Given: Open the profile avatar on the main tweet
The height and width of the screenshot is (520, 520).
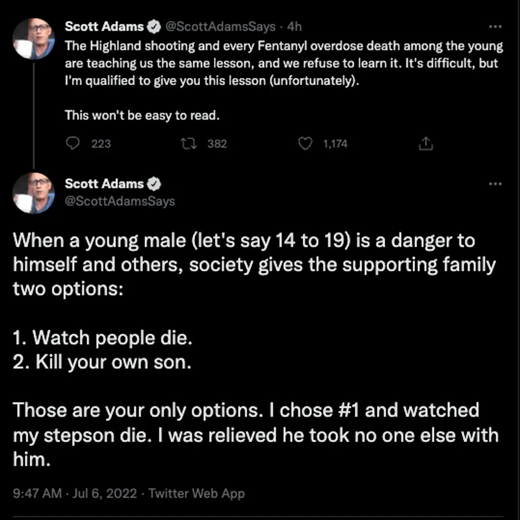Looking at the screenshot, I should click(x=34, y=193).
